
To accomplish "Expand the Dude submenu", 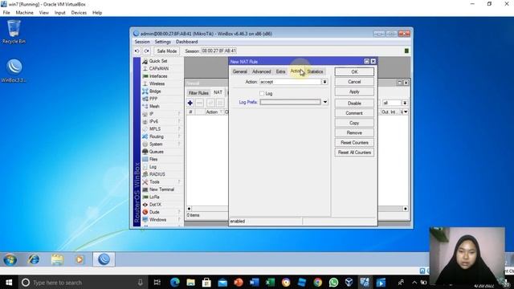I will [x=179, y=212].
